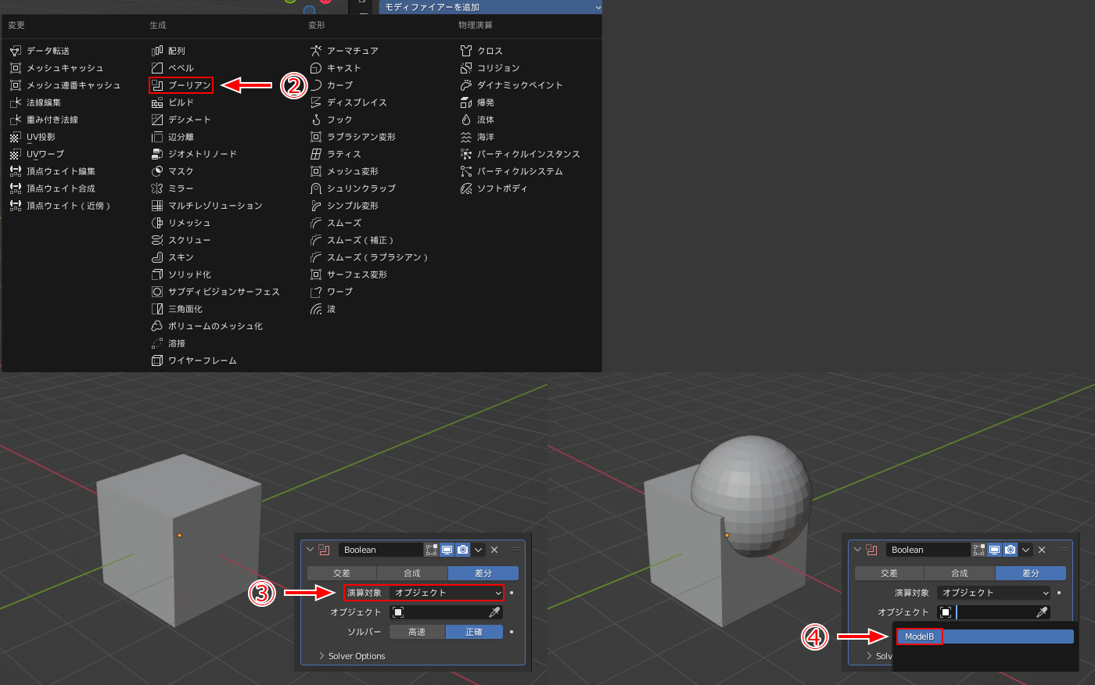This screenshot has width=1095, height=685.
Task: Select the 交差 boolean operation
Action: click(x=342, y=573)
